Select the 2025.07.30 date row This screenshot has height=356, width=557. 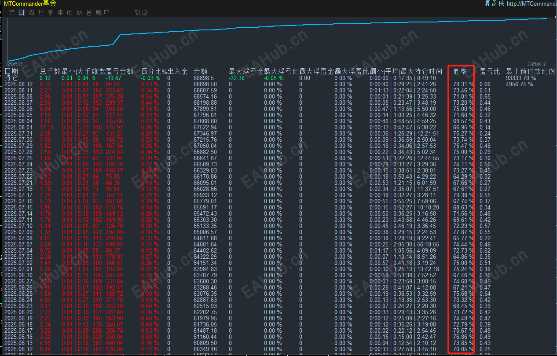point(18,139)
